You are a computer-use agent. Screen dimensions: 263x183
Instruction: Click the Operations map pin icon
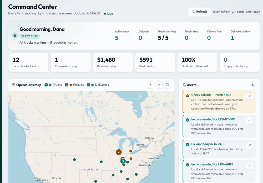(x=14, y=85)
